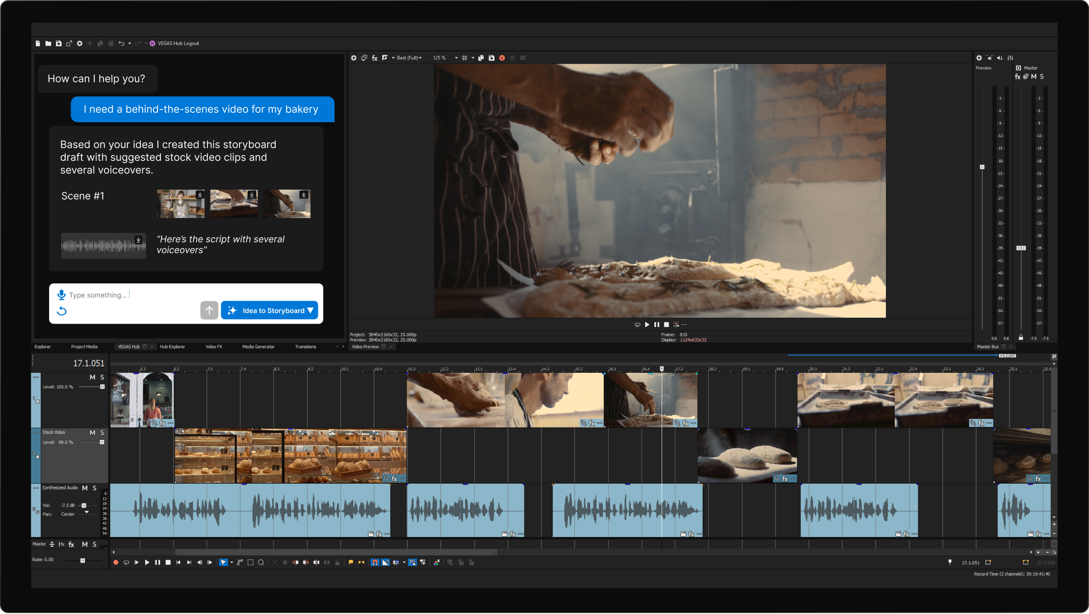The height and width of the screenshot is (614, 1089).
Task: Toggle Solo on the mixer Master bus
Action: [x=1041, y=77]
